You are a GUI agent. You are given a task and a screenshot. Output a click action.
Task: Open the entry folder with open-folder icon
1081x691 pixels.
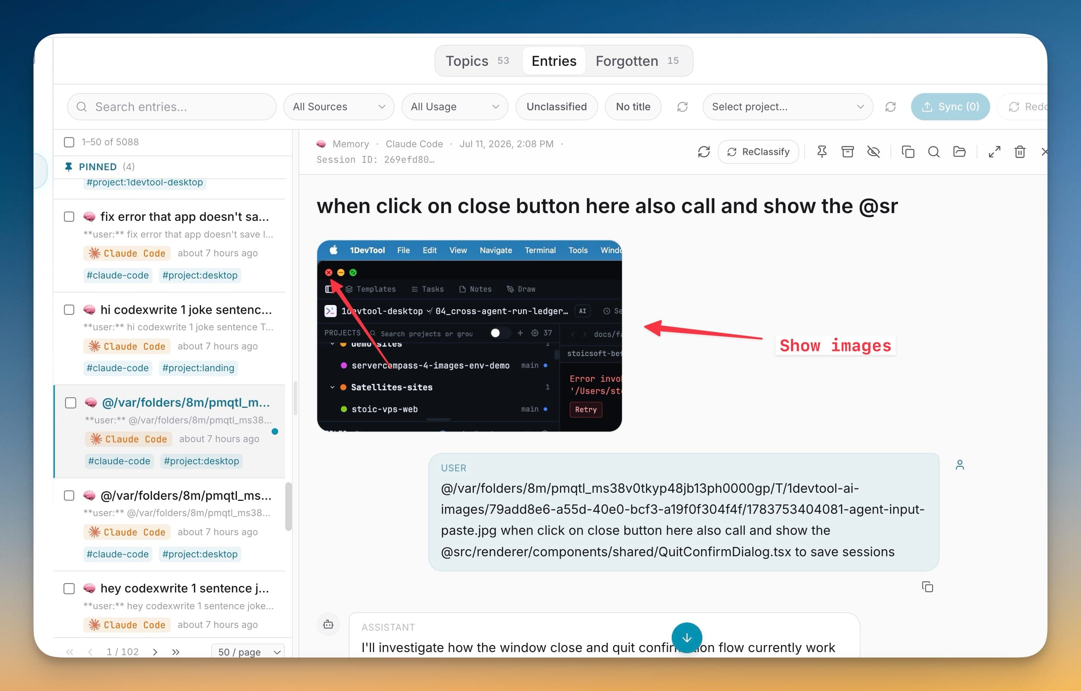tap(959, 152)
